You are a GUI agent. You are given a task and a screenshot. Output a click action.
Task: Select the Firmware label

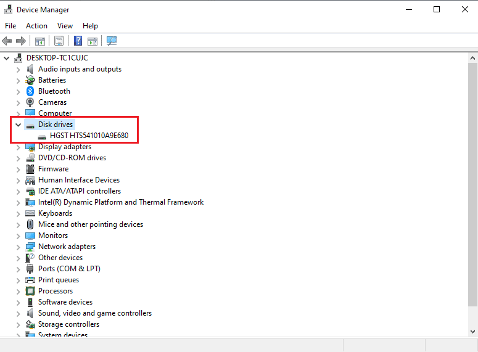click(53, 169)
